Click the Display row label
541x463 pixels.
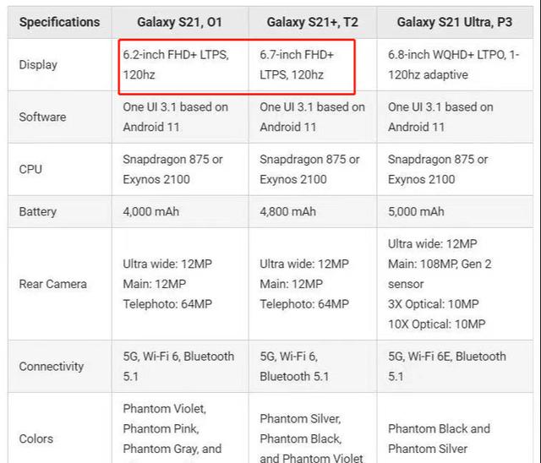coord(37,64)
